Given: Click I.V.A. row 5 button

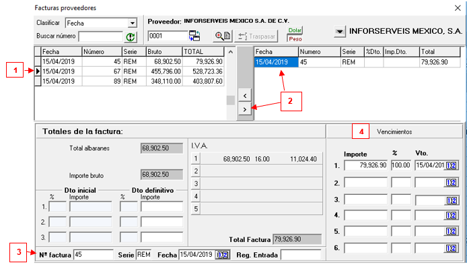Looking at the screenshot, I should [196, 208].
